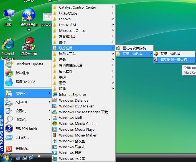The width and height of the screenshot is (196, 162).
Task: Select 驱动与软件安装 menu entry
Action: click(134, 48)
